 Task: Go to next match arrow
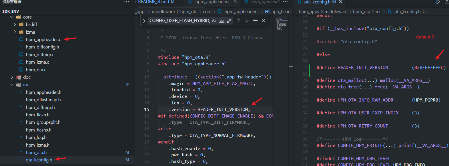pyautogui.click(x=247, y=21)
